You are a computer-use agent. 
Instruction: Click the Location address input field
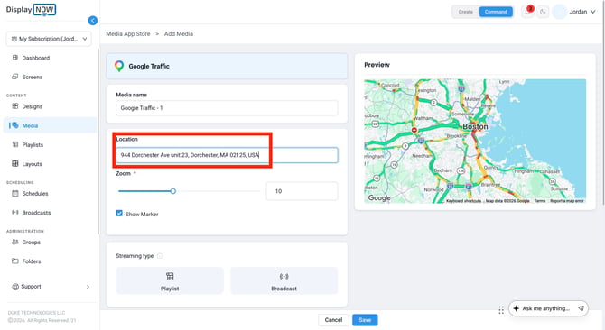227,155
